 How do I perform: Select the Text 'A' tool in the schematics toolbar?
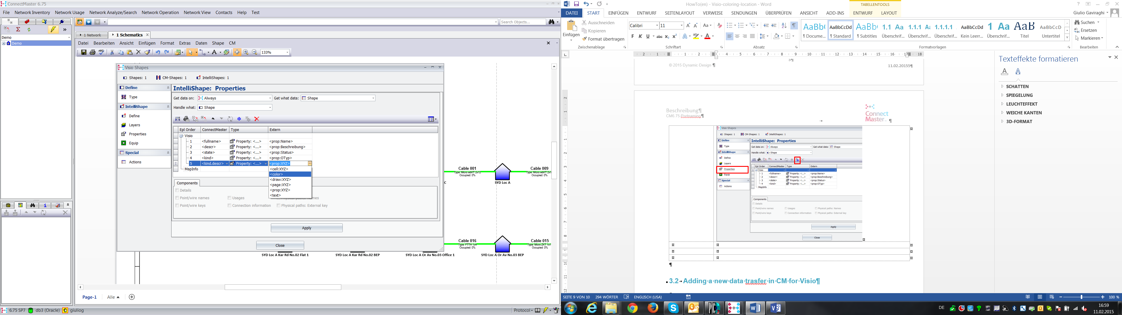(x=214, y=52)
